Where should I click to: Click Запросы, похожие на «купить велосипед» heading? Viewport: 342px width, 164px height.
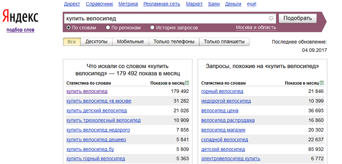click(262, 66)
